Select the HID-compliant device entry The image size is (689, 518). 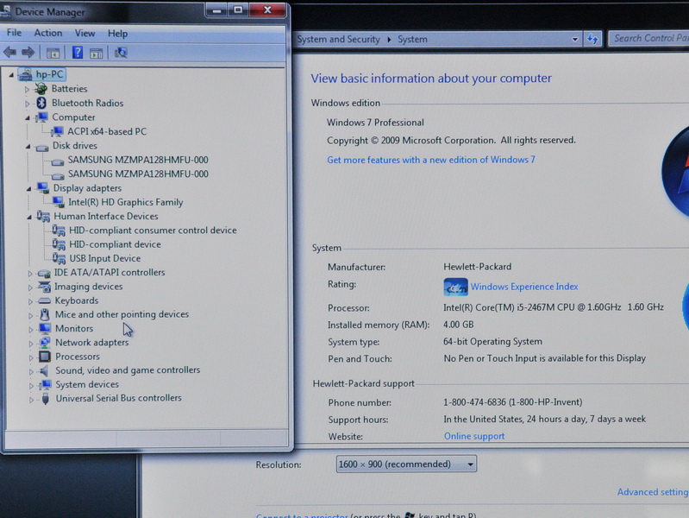click(116, 244)
